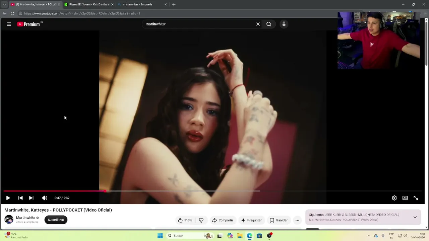Open Task View on the taskbar
Viewport: 429px width, 241px height.
220,236
